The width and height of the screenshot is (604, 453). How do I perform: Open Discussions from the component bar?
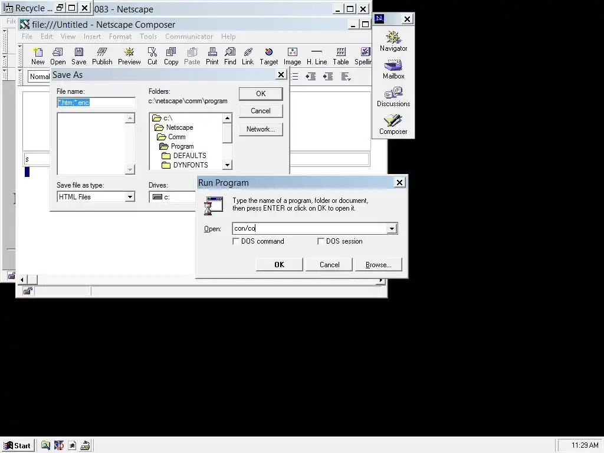click(x=393, y=97)
